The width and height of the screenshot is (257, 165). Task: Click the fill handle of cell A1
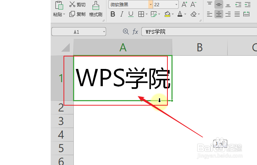[172, 100]
